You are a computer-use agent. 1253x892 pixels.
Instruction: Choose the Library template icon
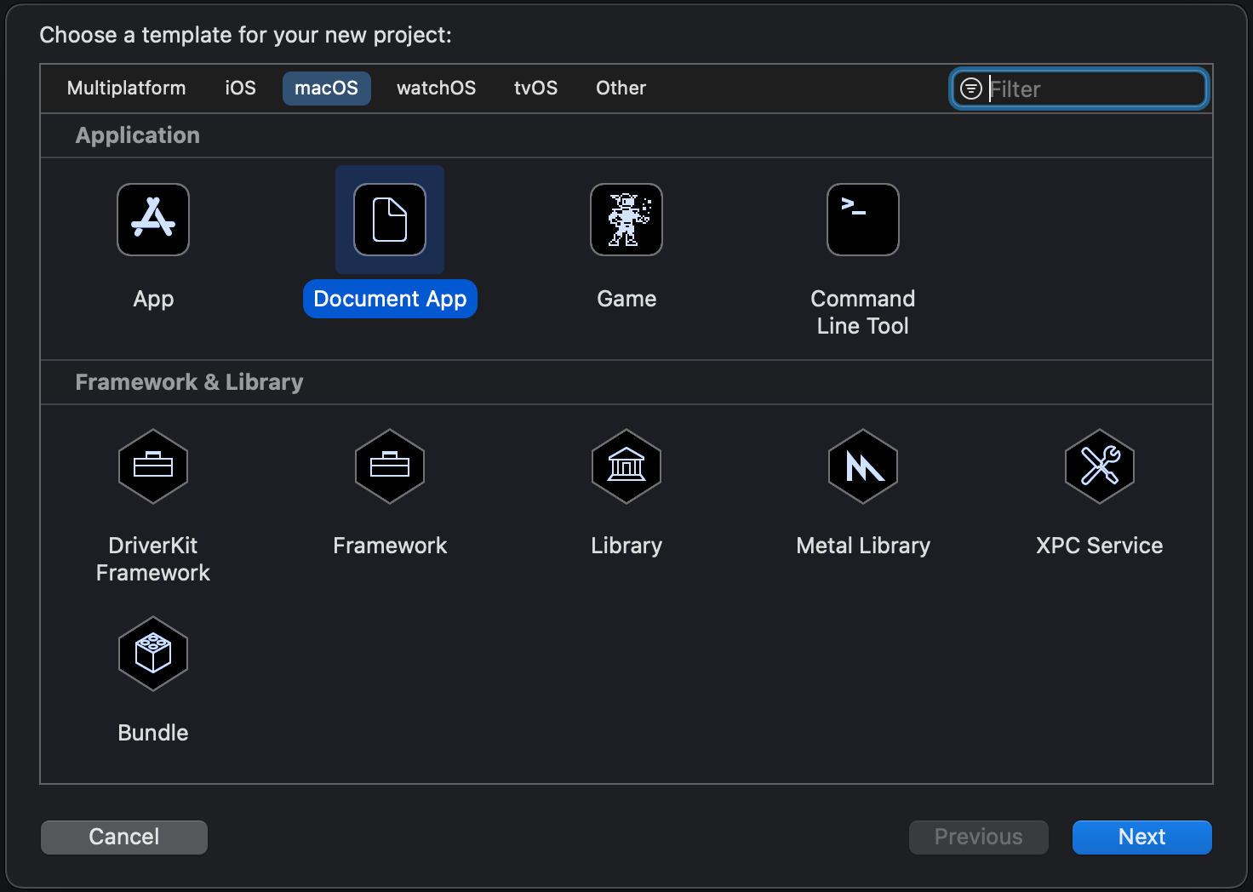click(626, 466)
